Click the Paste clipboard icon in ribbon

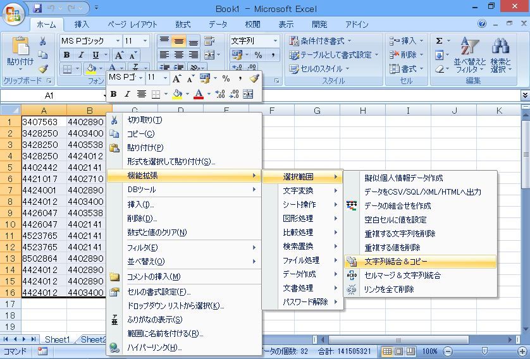pyautogui.click(x=20, y=46)
